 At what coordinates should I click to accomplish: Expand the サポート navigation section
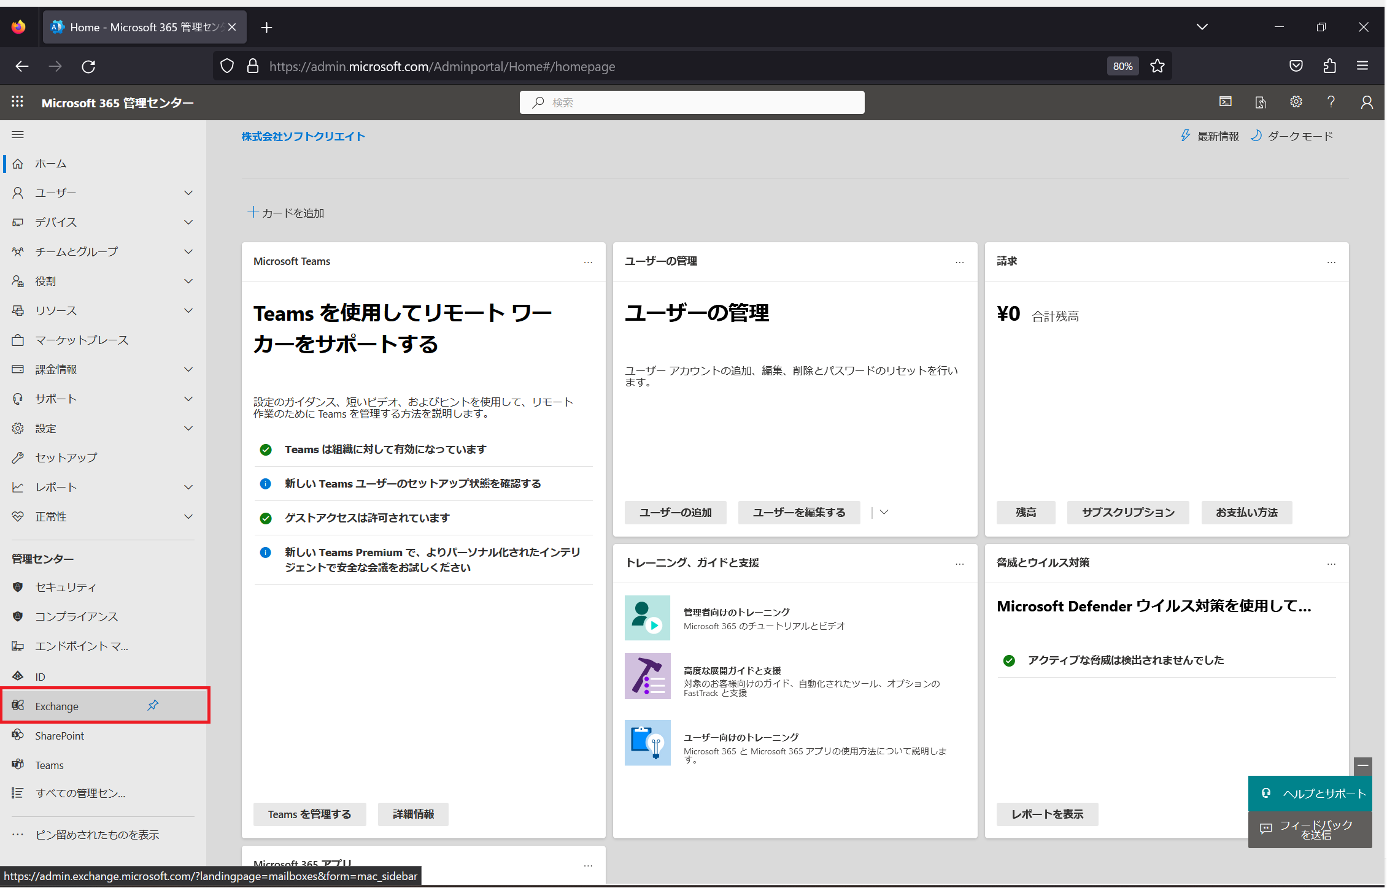click(188, 399)
